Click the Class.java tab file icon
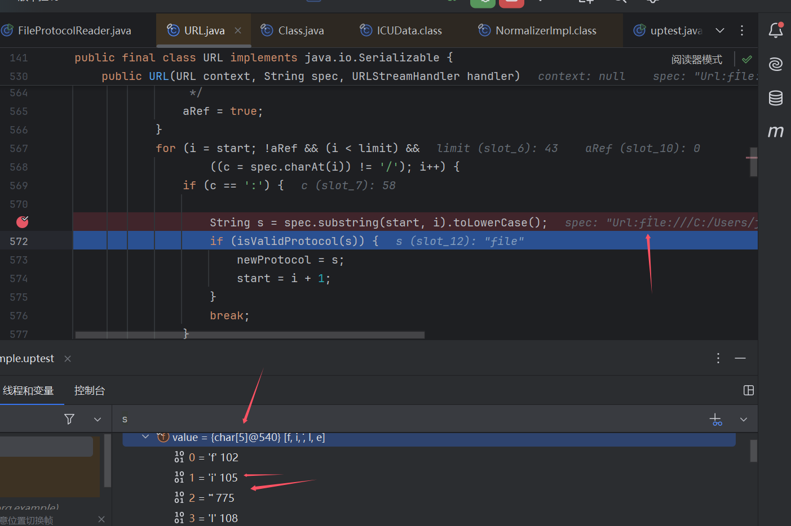Viewport: 791px width, 526px height. 267,30
